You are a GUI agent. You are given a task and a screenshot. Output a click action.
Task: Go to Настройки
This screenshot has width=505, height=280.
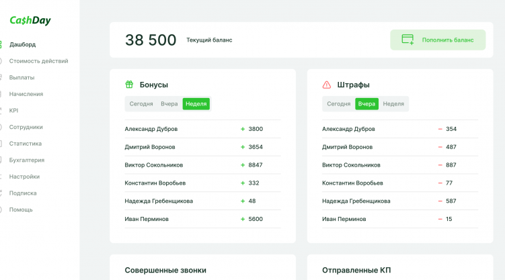[24, 177]
